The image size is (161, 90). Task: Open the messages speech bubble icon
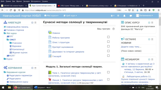tap(131, 16)
